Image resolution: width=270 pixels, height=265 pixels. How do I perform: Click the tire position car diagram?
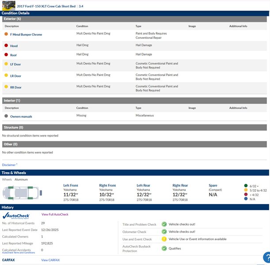coord(22,193)
